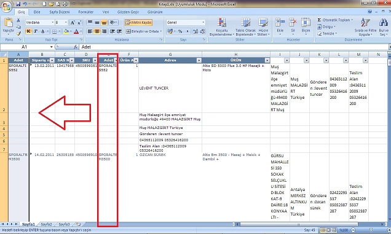Set bottom vertical alignment
Screen dimensions: 391x234
pos(104,23)
